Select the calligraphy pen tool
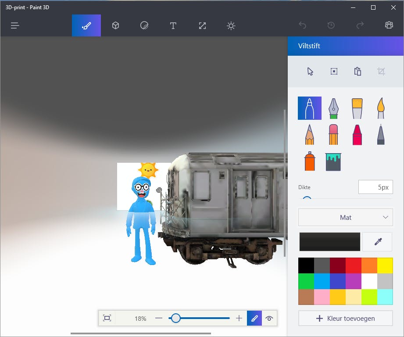 point(333,108)
